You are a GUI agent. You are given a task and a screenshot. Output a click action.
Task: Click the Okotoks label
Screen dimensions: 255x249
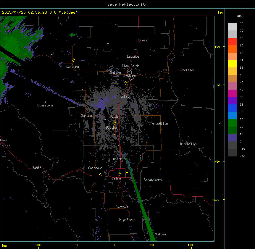122,207
